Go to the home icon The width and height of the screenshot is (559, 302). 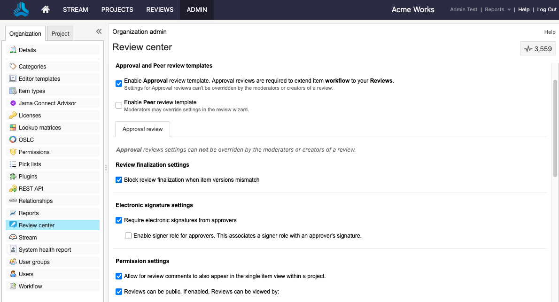coord(45,9)
